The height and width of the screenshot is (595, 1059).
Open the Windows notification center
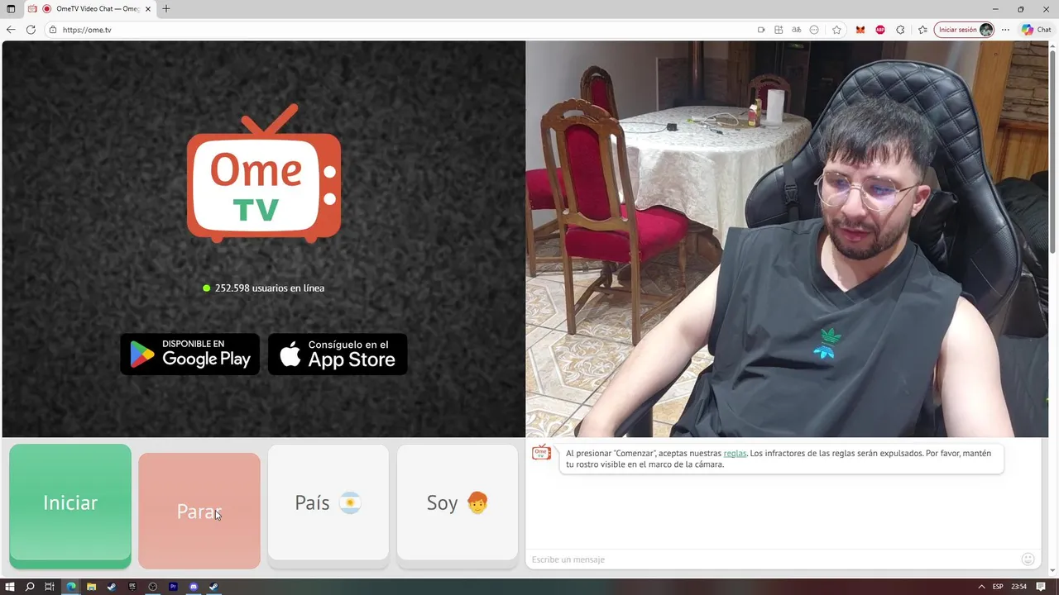(x=1041, y=587)
